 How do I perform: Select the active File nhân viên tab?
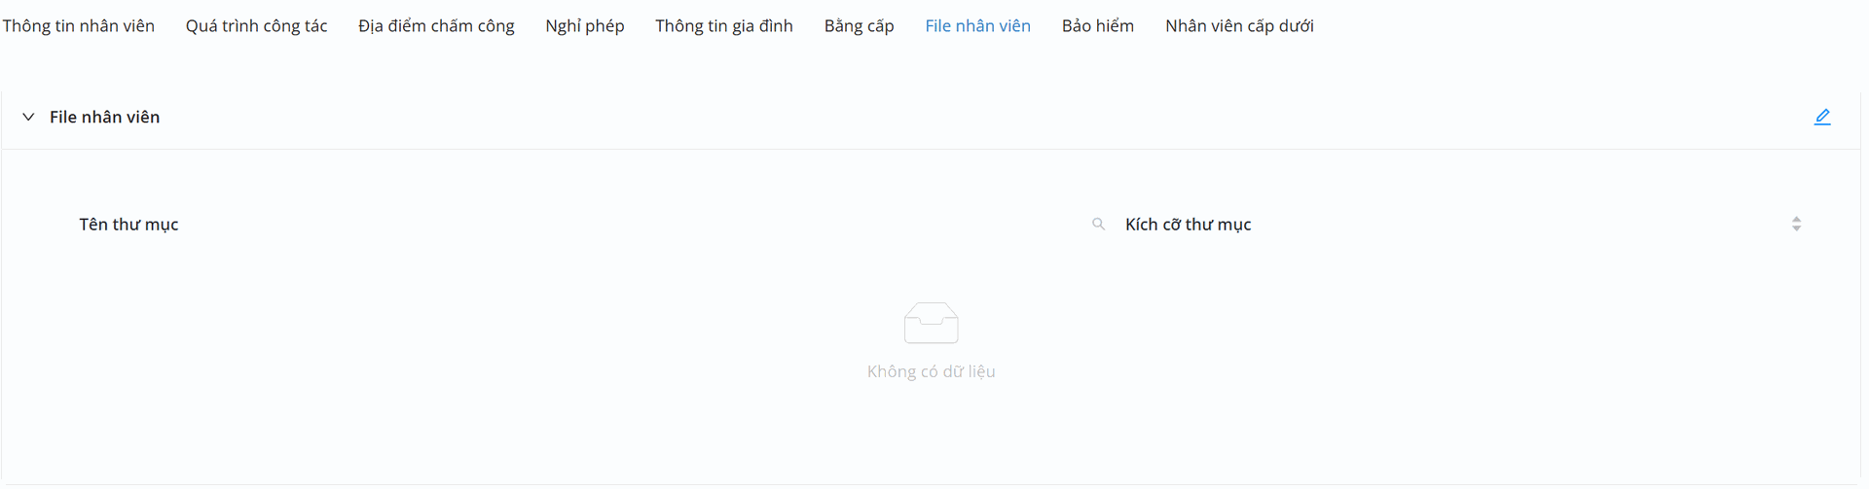click(977, 26)
